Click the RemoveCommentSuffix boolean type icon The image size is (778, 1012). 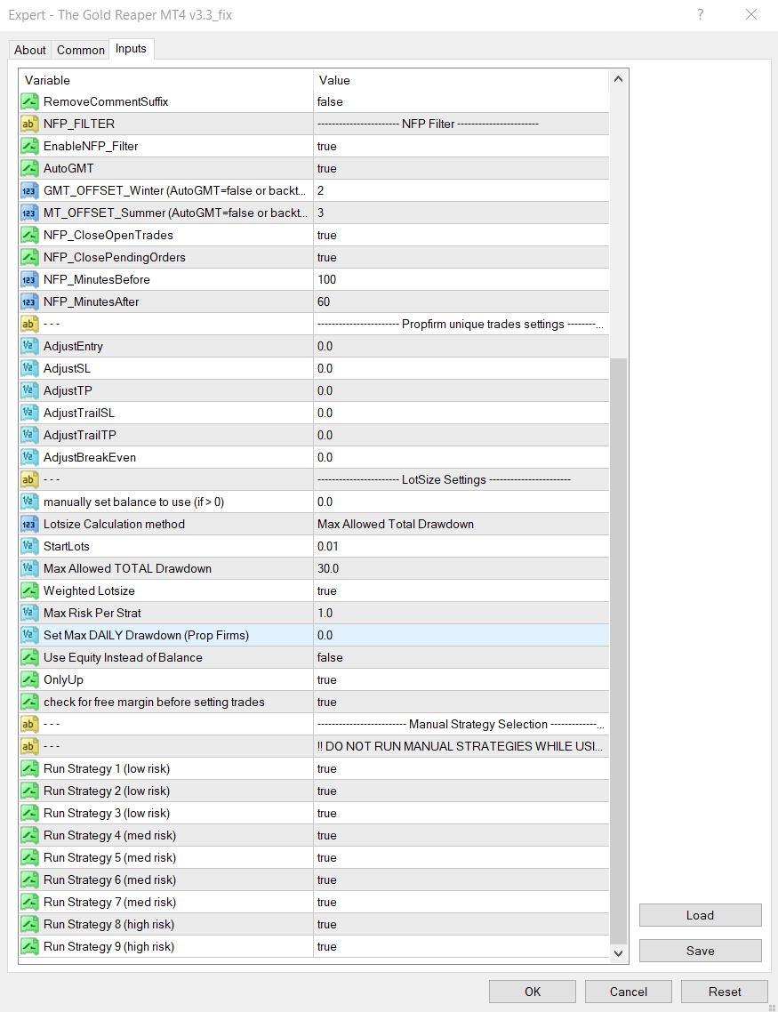(29, 102)
